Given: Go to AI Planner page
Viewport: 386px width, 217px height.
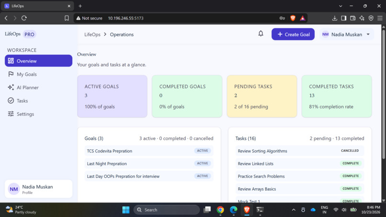Looking at the screenshot, I should 38,88.
